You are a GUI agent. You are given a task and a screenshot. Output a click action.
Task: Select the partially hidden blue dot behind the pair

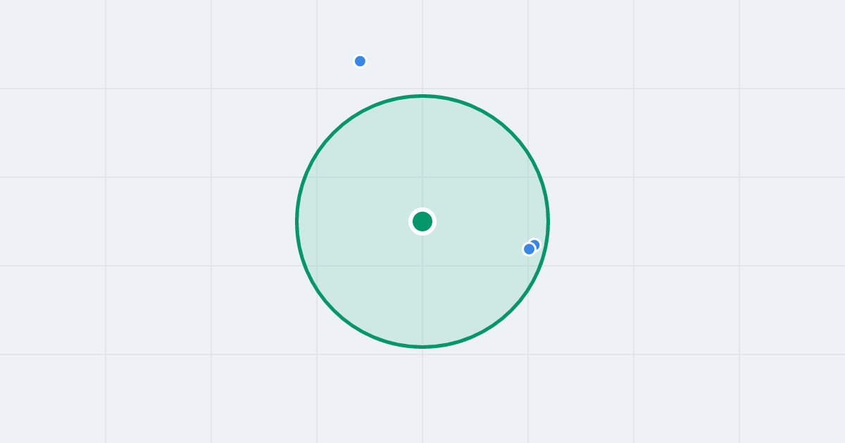tap(537, 243)
